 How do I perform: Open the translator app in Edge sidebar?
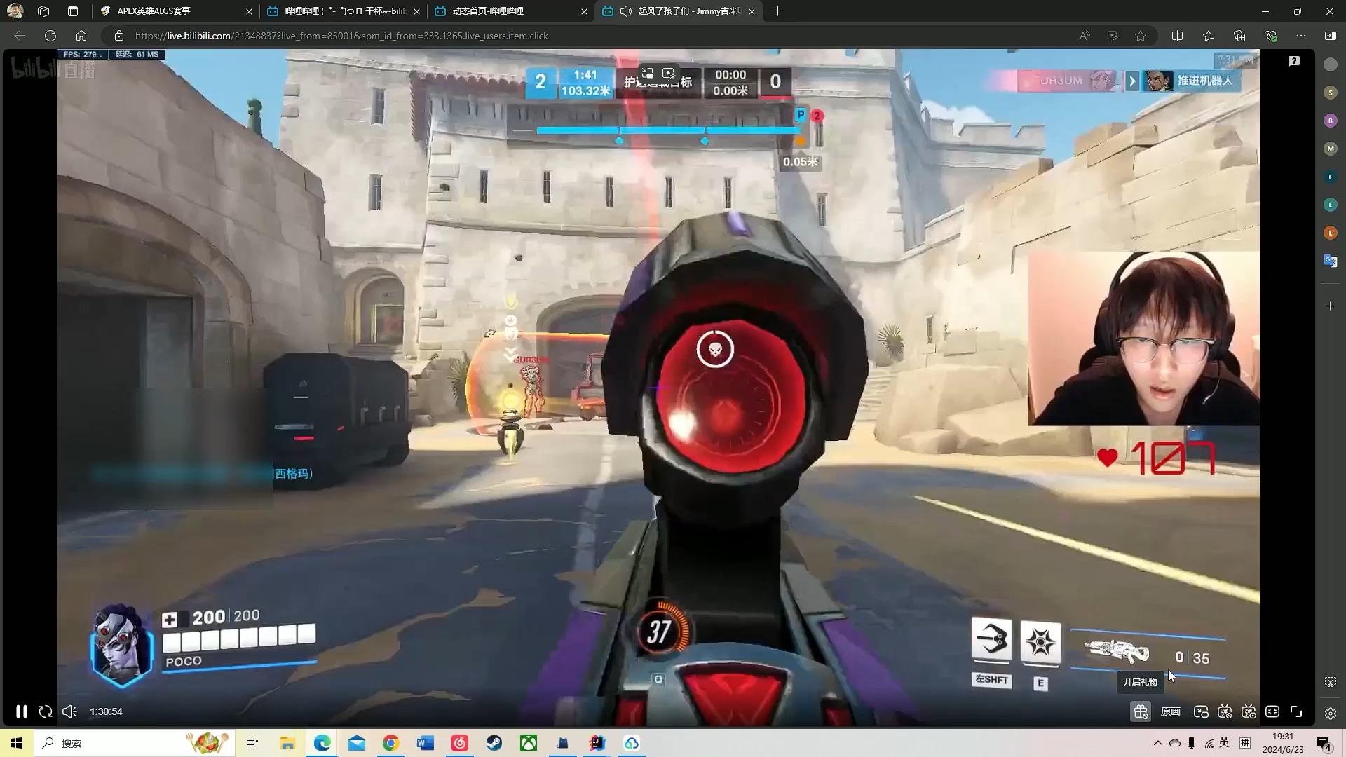[1331, 261]
